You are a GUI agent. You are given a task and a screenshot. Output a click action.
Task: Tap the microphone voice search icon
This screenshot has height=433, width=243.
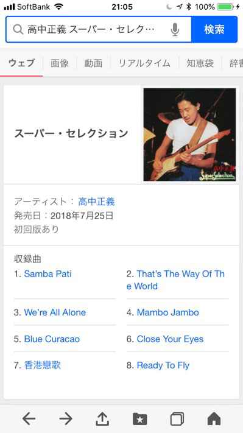coord(175,29)
